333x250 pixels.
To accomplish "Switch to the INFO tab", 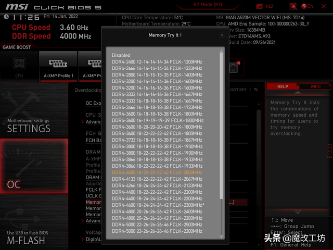I will pyautogui.click(x=316, y=86).
